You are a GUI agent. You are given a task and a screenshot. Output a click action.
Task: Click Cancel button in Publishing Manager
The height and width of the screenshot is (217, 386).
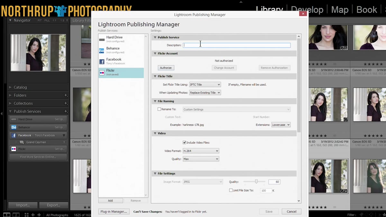291,212
